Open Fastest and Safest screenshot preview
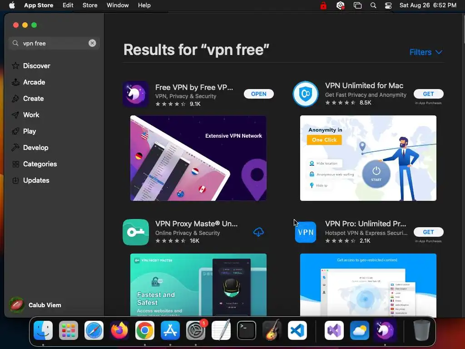465x349 pixels. click(198, 285)
